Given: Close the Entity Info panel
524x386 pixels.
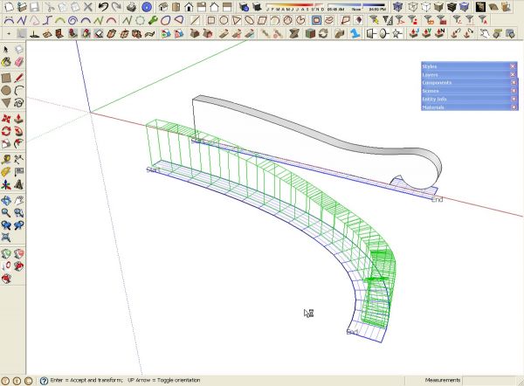Looking at the screenshot, I should tap(514, 99).
